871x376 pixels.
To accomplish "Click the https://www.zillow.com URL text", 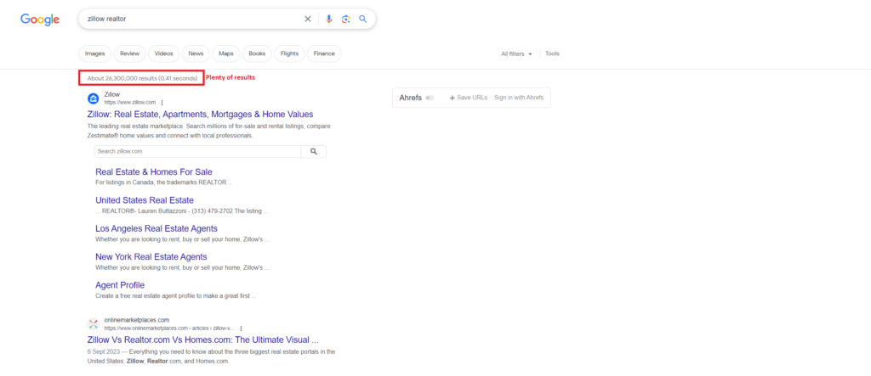I will (x=130, y=103).
